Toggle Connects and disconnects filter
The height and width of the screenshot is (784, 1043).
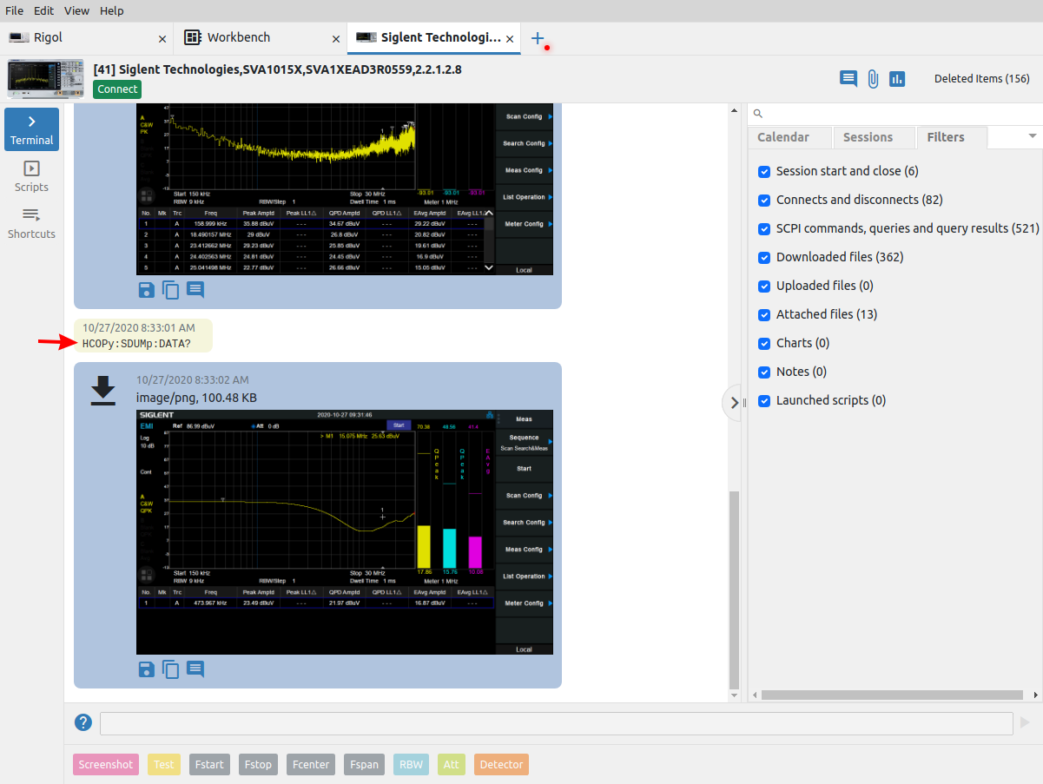(x=764, y=201)
